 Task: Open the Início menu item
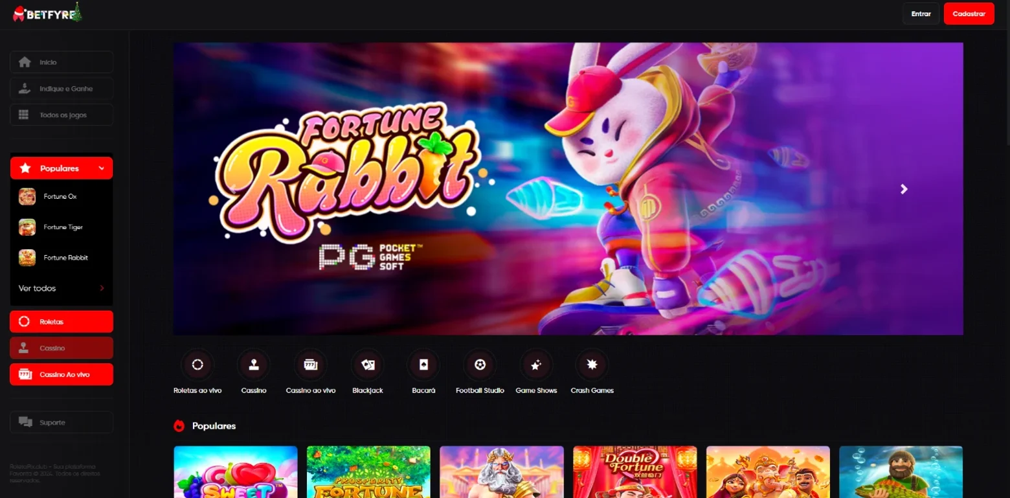tap(62, 62)
